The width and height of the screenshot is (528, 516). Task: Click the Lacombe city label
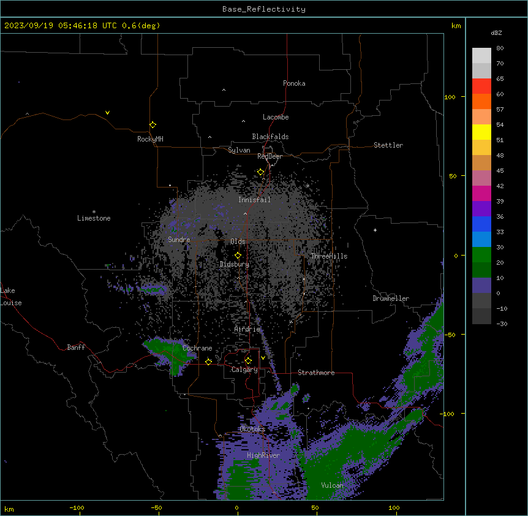pos(276,117)
